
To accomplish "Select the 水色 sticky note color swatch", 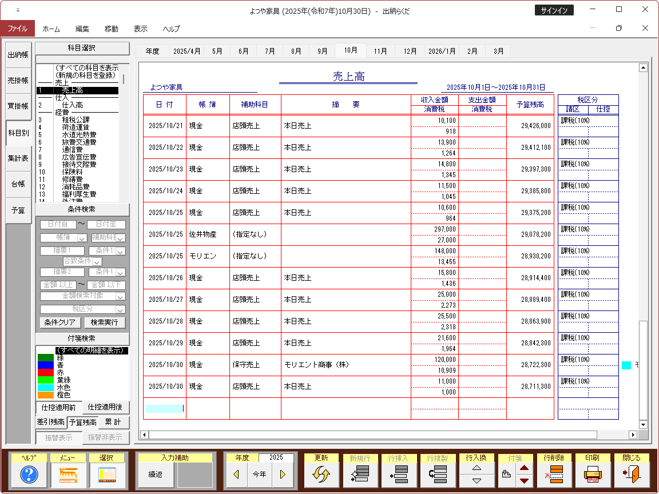I will tap(45, 387).
